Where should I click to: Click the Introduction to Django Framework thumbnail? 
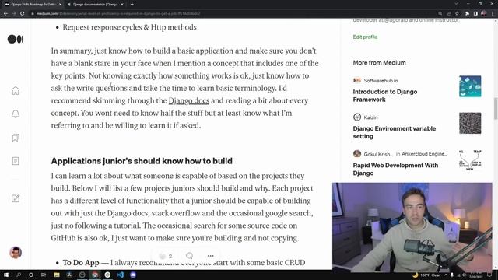pyautogui.click(x=470, y=86)
